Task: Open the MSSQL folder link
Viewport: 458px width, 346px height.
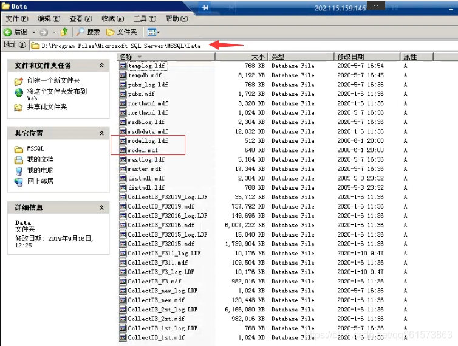Action: pos(36,148)
